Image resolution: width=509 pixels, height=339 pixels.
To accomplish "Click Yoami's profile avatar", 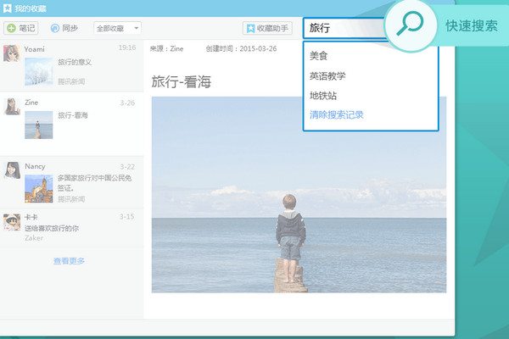I will point(12,53).
